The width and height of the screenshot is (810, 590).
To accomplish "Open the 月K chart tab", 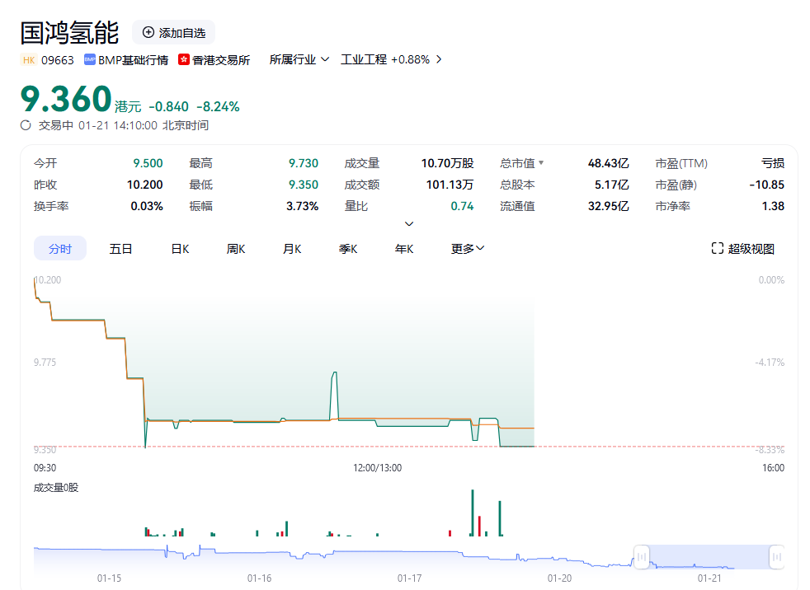I will pos(292,249).
